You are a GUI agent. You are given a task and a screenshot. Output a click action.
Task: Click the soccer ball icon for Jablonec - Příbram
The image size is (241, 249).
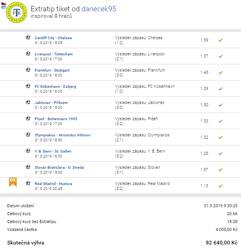pos(28,102)
